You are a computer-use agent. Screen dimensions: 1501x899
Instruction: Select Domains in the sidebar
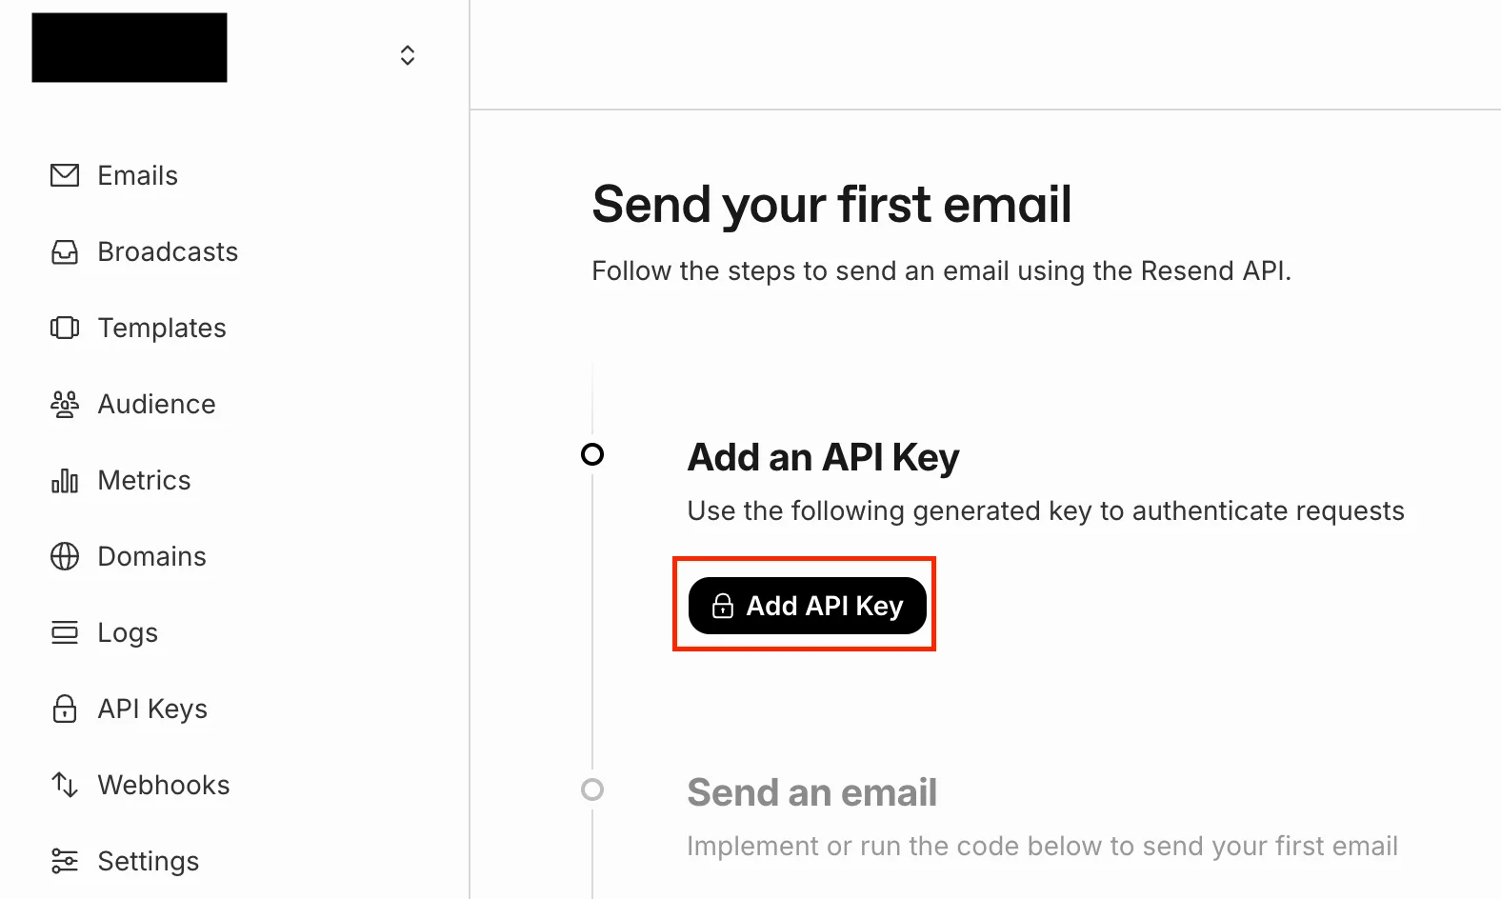152,556
